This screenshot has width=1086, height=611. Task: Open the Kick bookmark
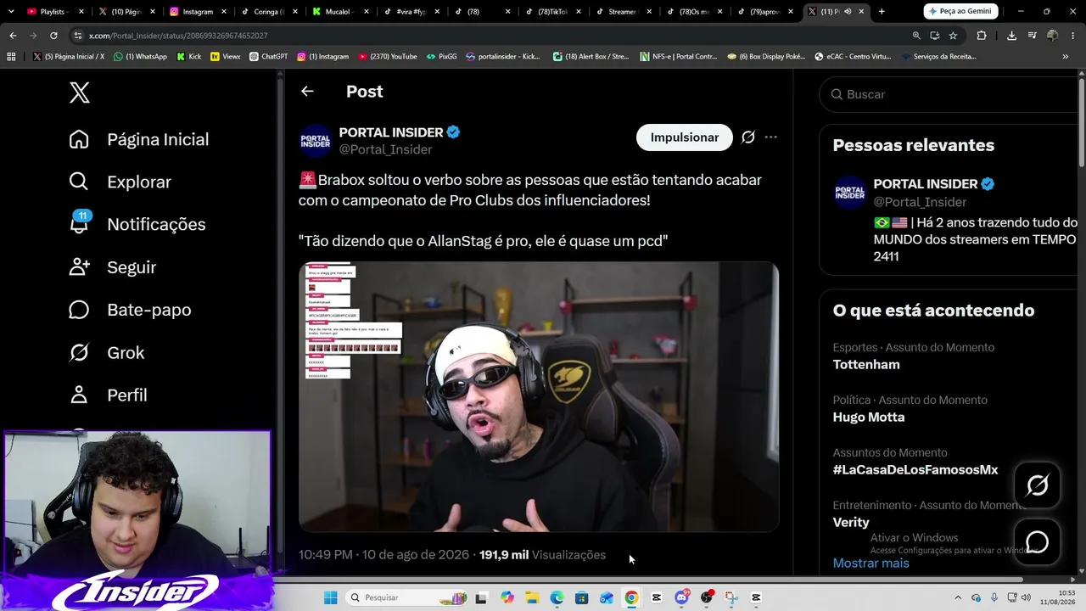189,57
